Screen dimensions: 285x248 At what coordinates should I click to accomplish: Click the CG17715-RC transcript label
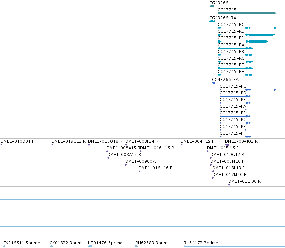tap(231, 58)
